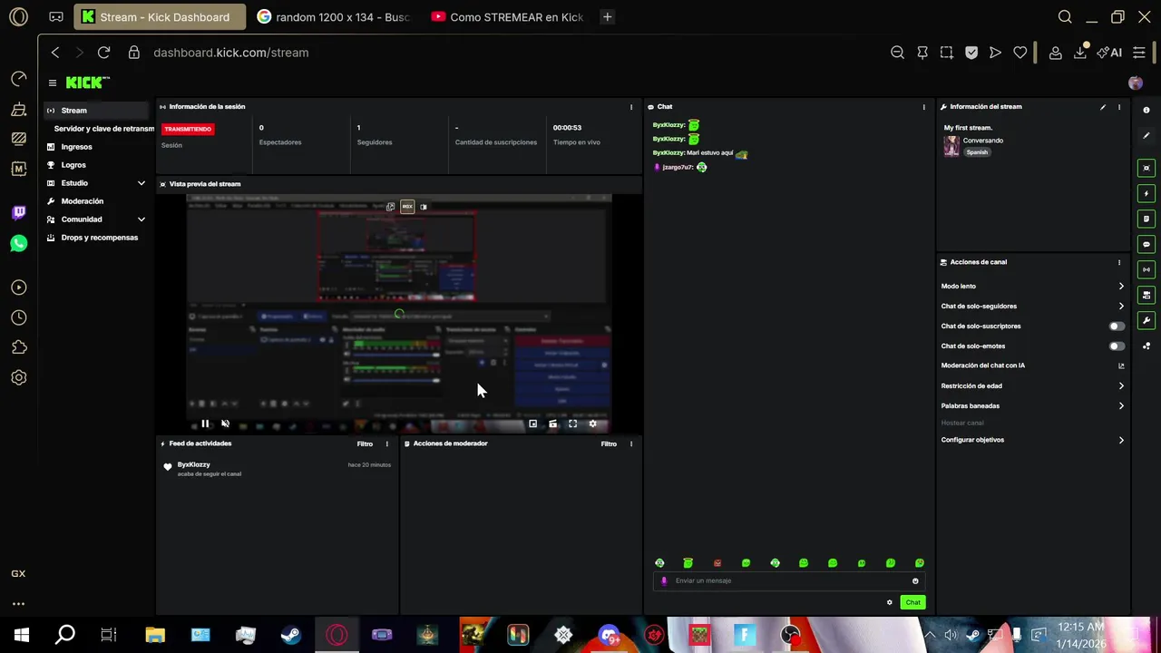Pause the stream preview player

205,424
